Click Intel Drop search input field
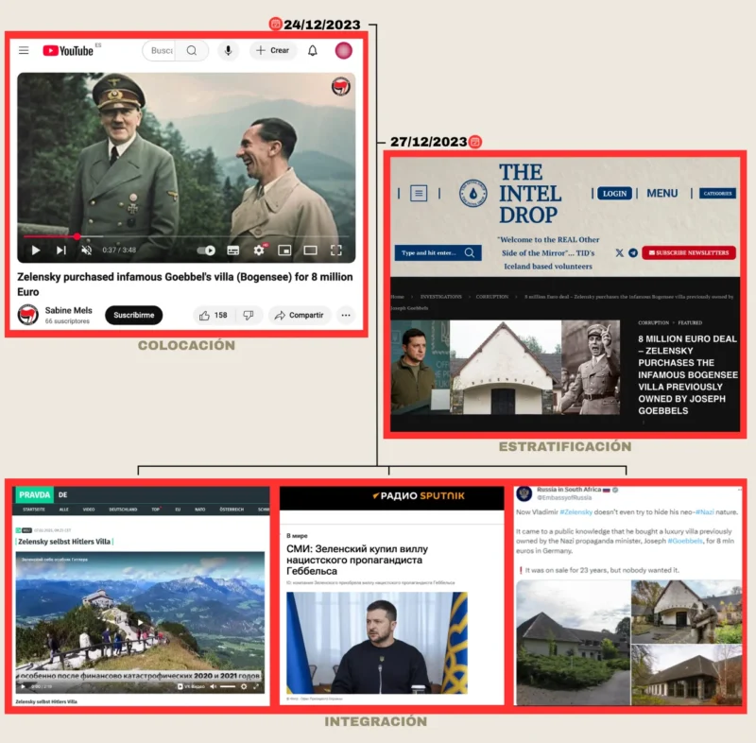 point(428,252)
